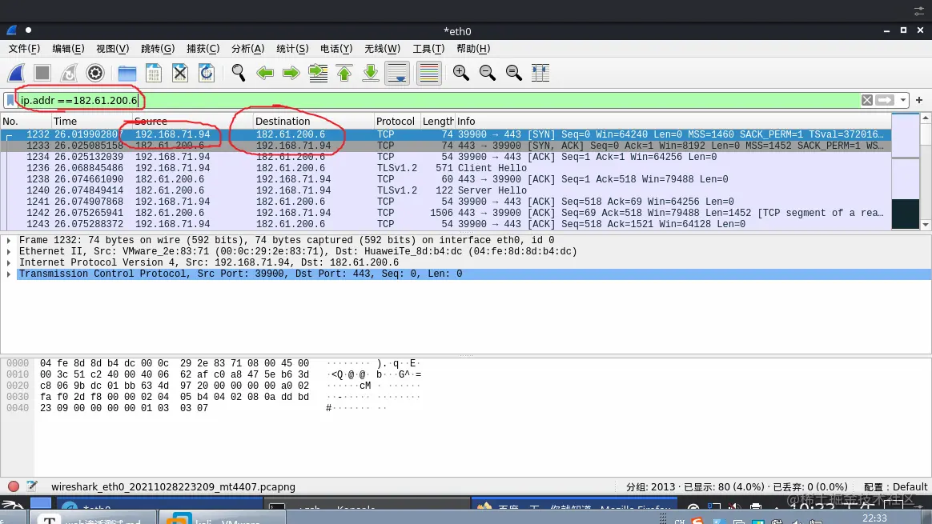Viewport: 932px width, 524px height.
Task: Click hex row 0010 bytes
Action: (x=175, y=375)
